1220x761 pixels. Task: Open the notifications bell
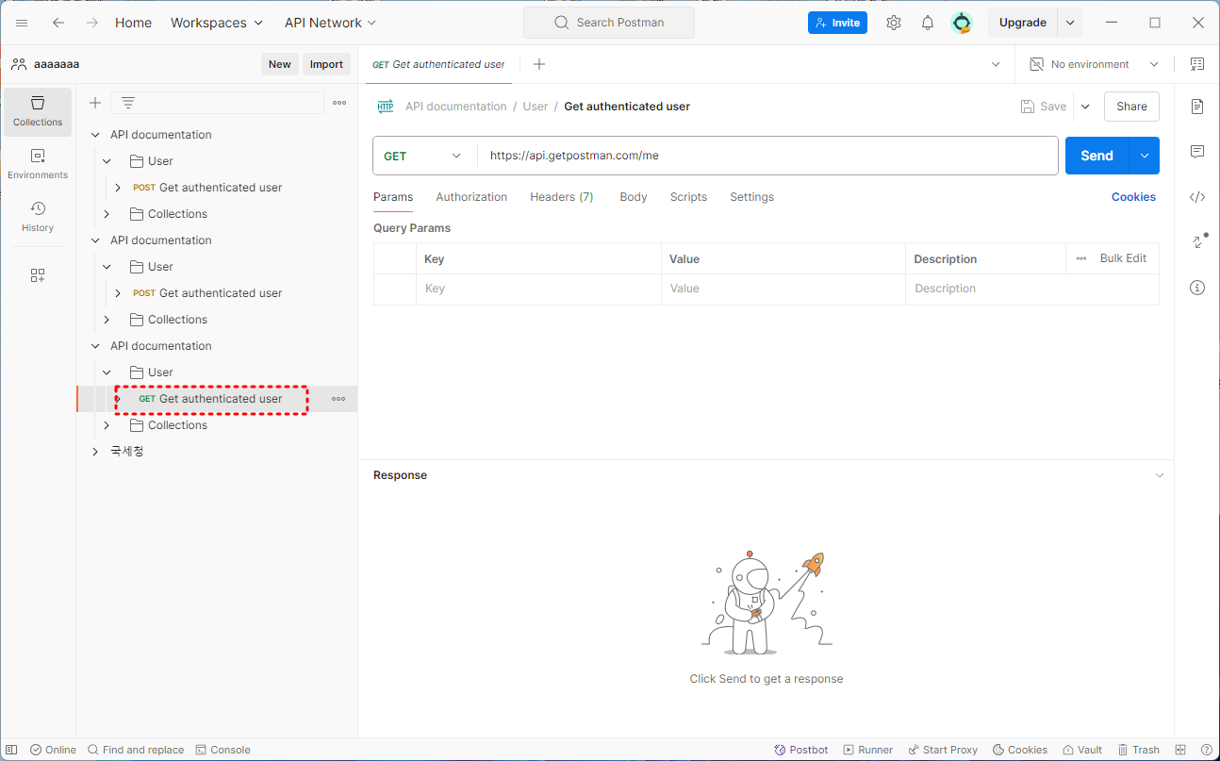point(928,23)
